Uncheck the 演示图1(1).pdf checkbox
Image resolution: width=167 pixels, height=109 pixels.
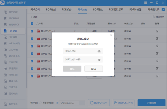(32, 31)
